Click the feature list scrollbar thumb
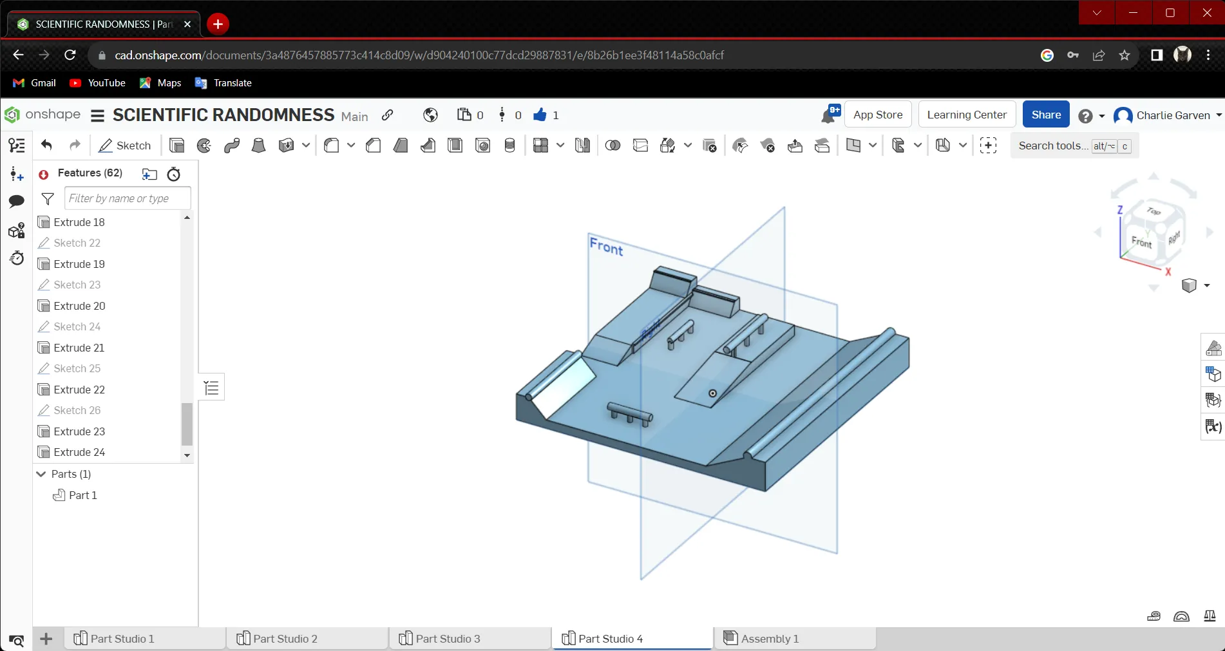The image size is (1225, 651). coord(187,424)
